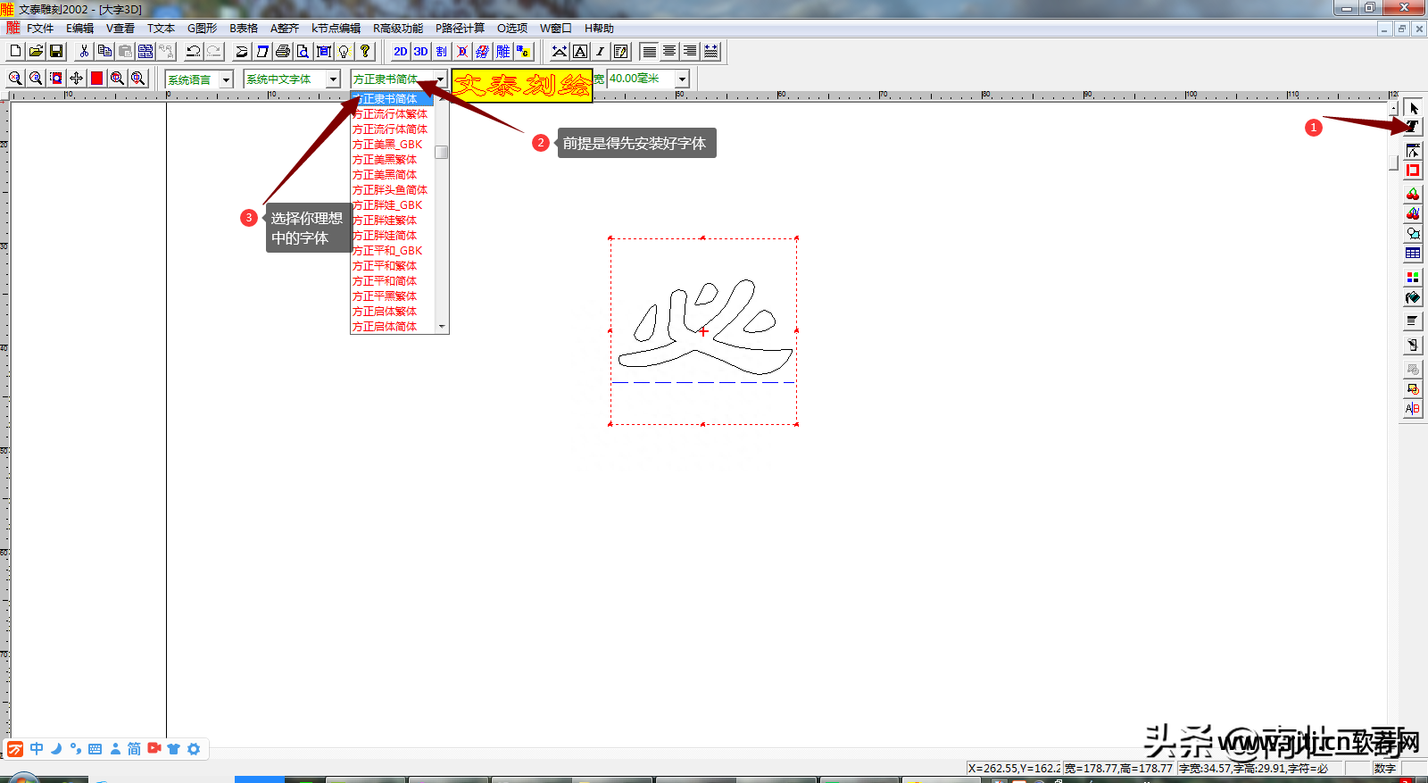This screenshot has width=1428, height=783.
Task: Open the R高级功能 menu
Action: [x=398, y=29]
